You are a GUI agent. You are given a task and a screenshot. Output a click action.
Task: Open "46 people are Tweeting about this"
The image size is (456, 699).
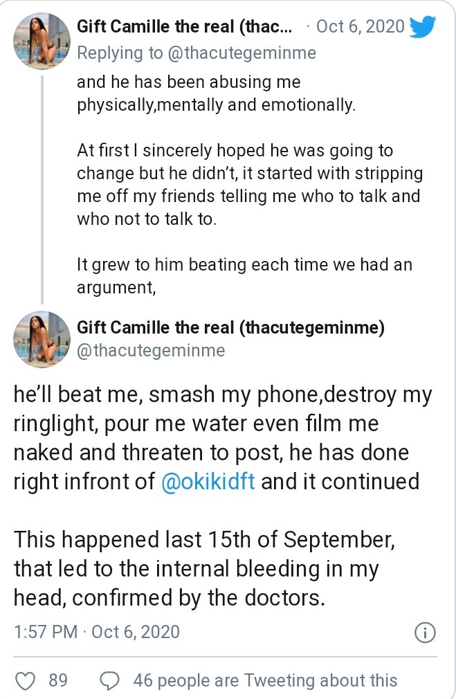(266, 681)
